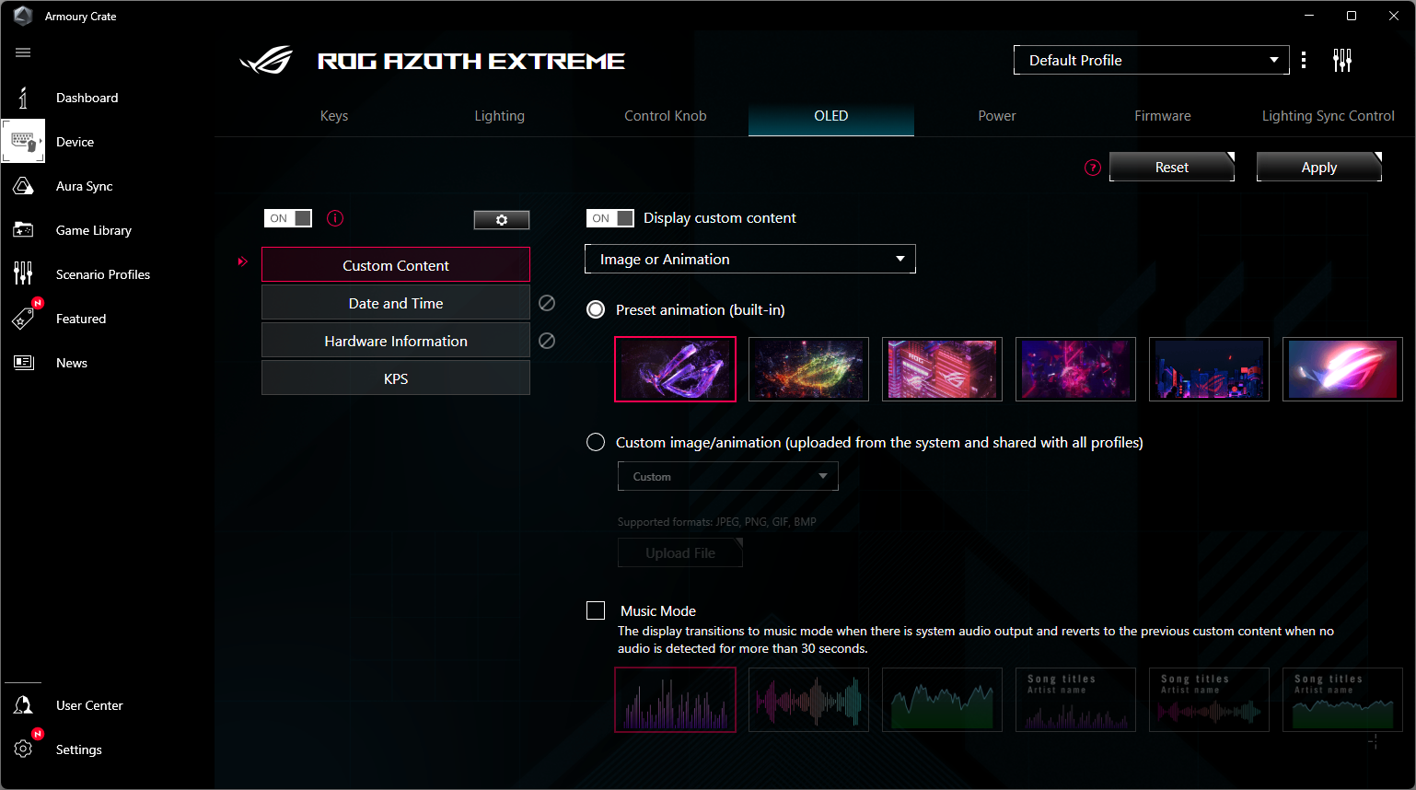
Task: Select the Date and Time option
Action: coord(396,303)
